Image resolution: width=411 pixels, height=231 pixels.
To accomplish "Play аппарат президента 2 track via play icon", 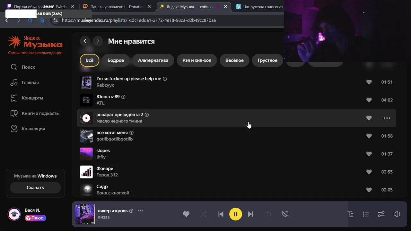I will (86, 118).
